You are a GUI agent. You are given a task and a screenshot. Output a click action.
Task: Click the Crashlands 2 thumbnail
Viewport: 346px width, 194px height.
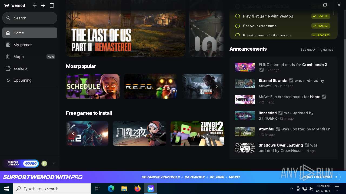(x=245, y=67)
